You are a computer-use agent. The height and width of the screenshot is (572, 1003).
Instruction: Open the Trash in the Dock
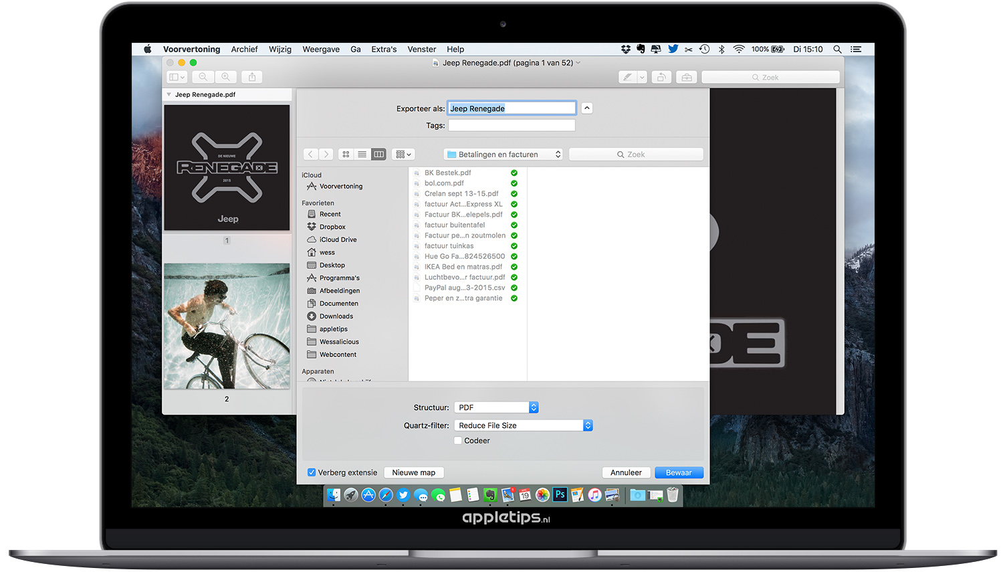click(x=673, y=495)
